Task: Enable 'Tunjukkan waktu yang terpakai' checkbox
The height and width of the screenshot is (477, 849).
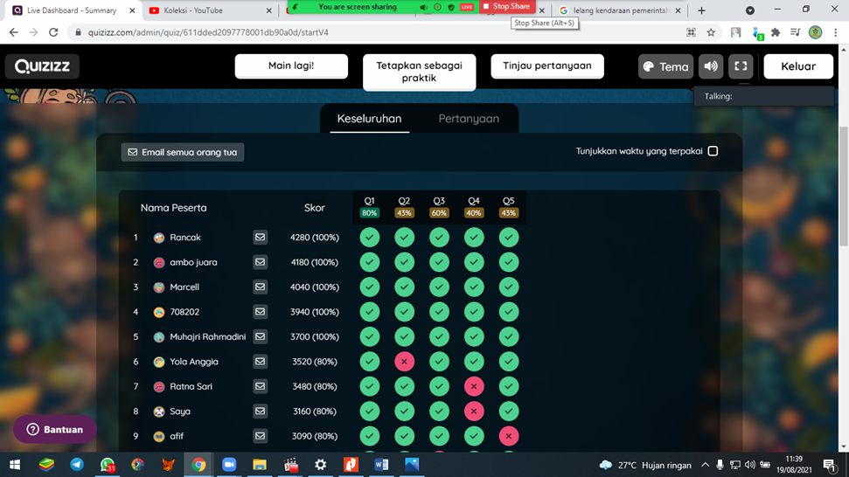Action: (x=713, y=151)
